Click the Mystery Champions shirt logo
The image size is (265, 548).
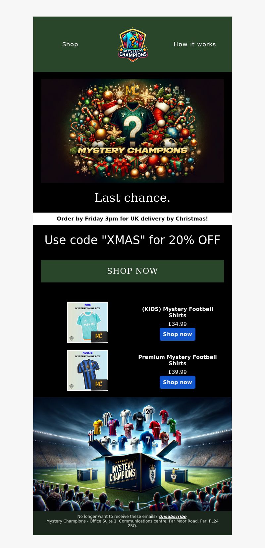[x=133, y=44]
